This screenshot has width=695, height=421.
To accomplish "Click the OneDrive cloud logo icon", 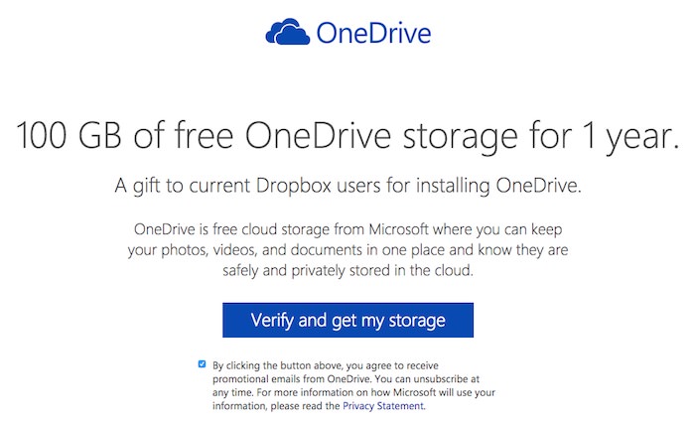I will (x=288, y=32).
